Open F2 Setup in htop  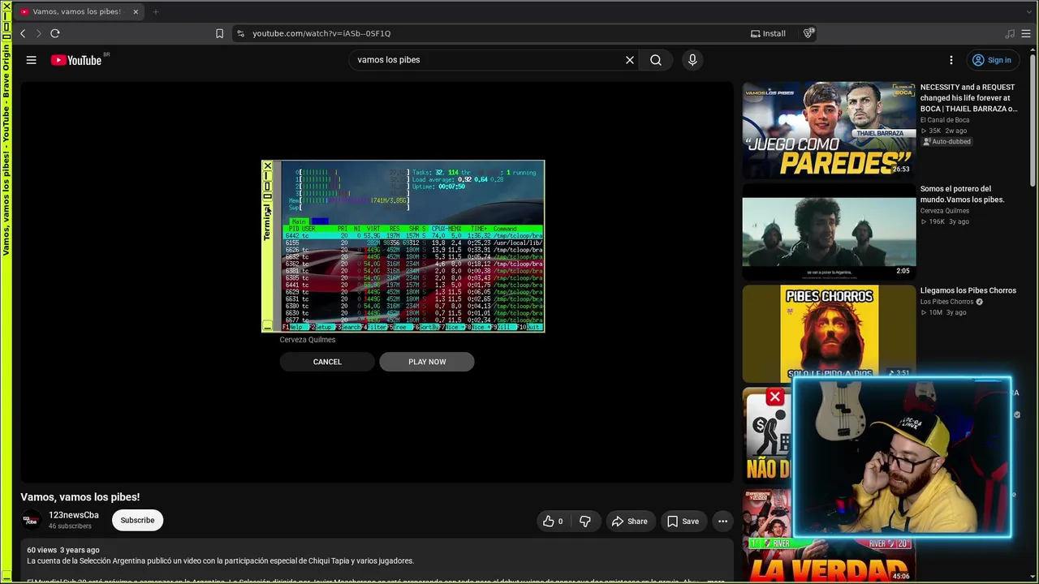tap(321, 327)
